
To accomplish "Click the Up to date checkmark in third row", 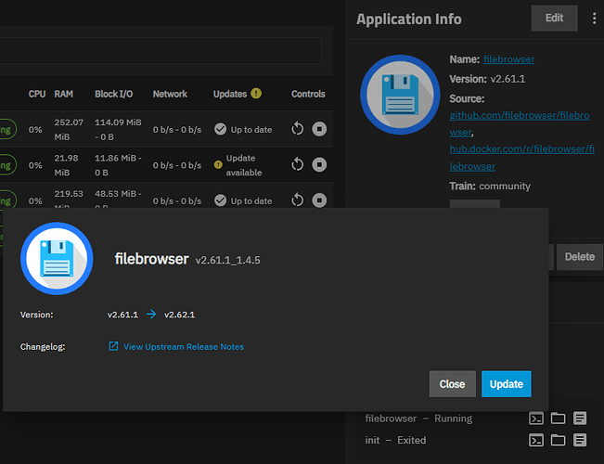I will click(220, 200).
